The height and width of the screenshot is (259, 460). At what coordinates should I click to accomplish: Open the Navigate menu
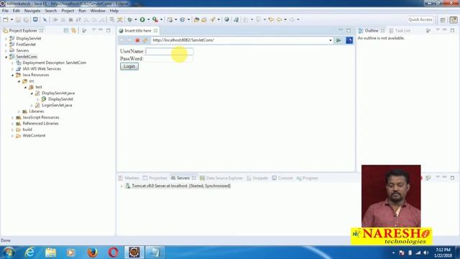click(32, 11)
